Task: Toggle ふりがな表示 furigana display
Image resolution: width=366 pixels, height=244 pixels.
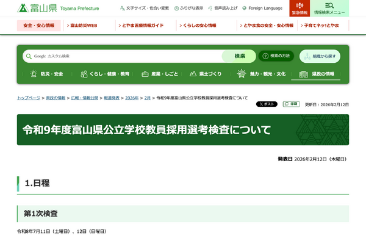Action: click(188, 8)
